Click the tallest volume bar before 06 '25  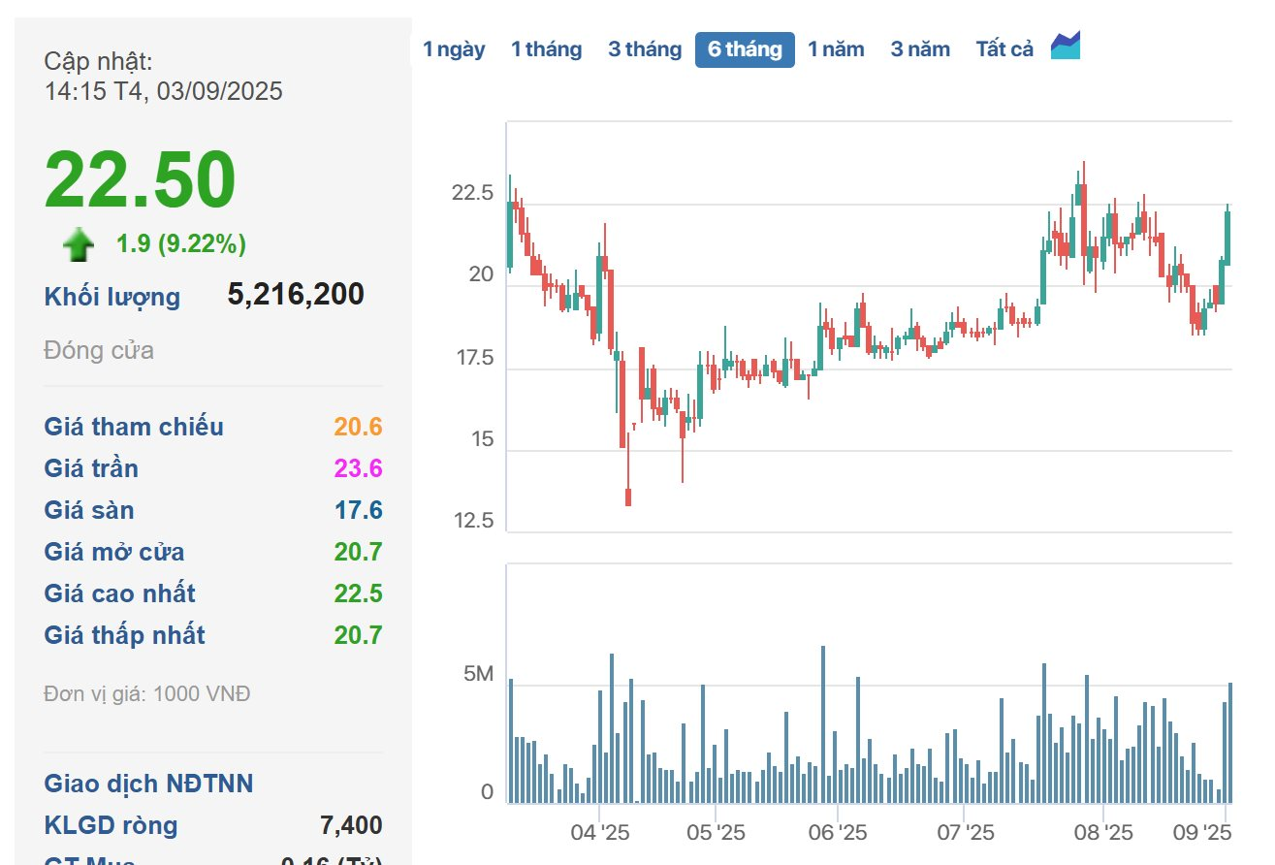coord(823,723)
